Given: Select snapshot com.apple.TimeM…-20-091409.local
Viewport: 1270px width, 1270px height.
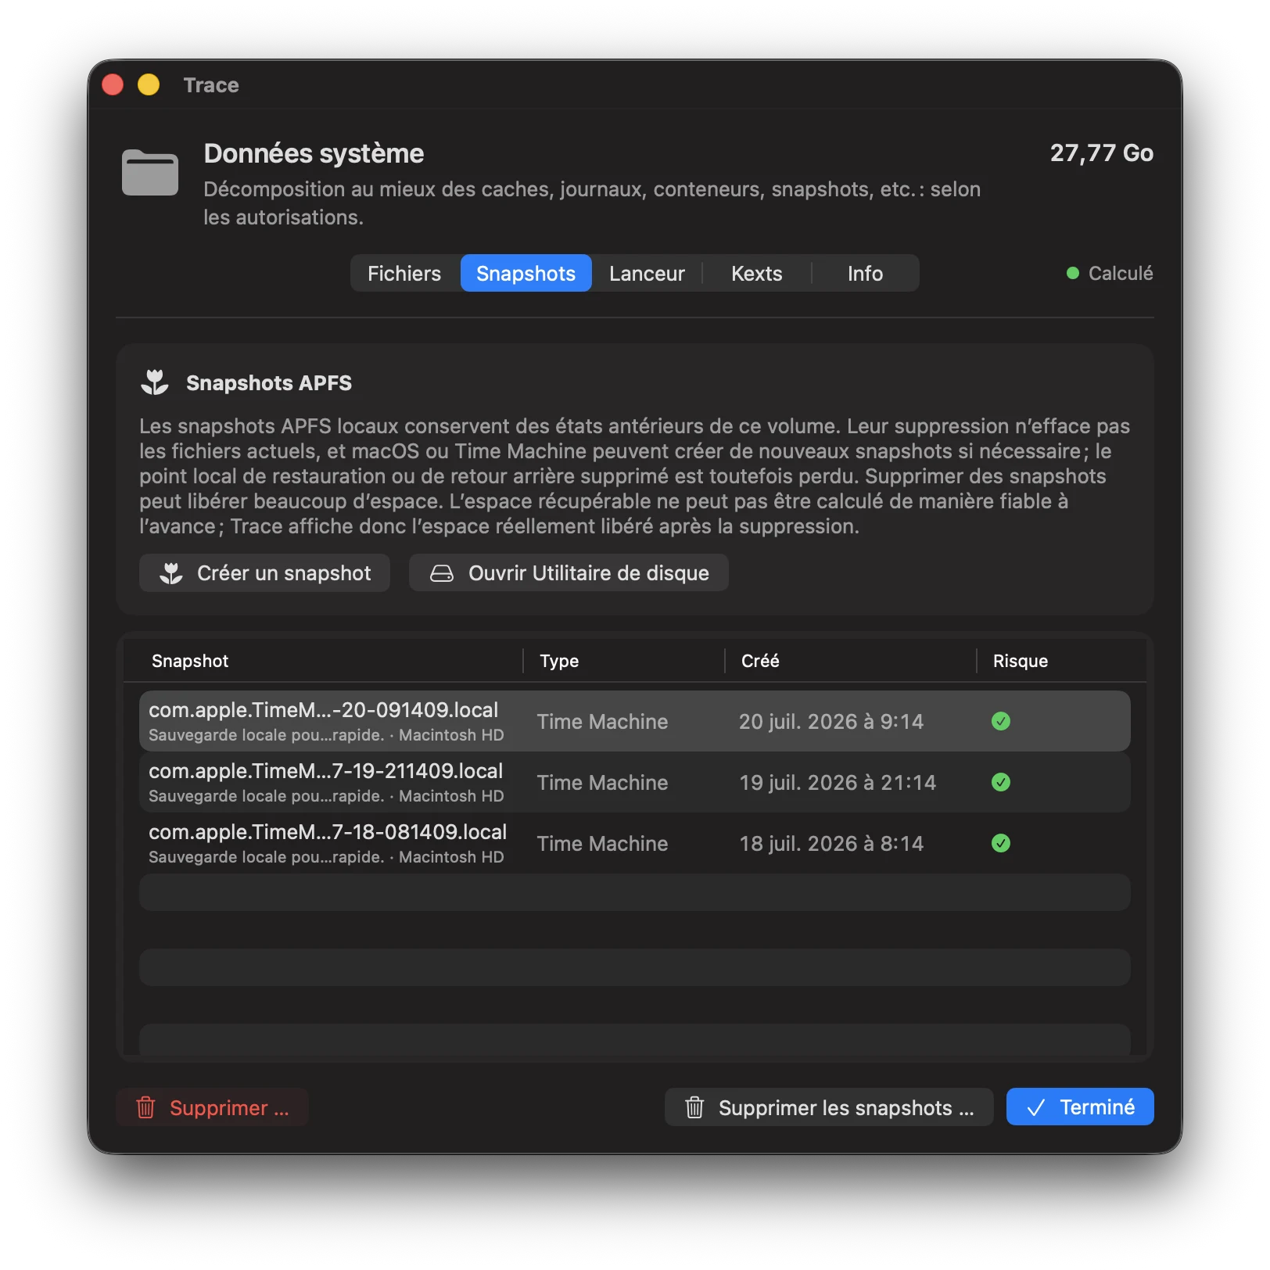Looking at the screenshot, I should pos(634,721).
